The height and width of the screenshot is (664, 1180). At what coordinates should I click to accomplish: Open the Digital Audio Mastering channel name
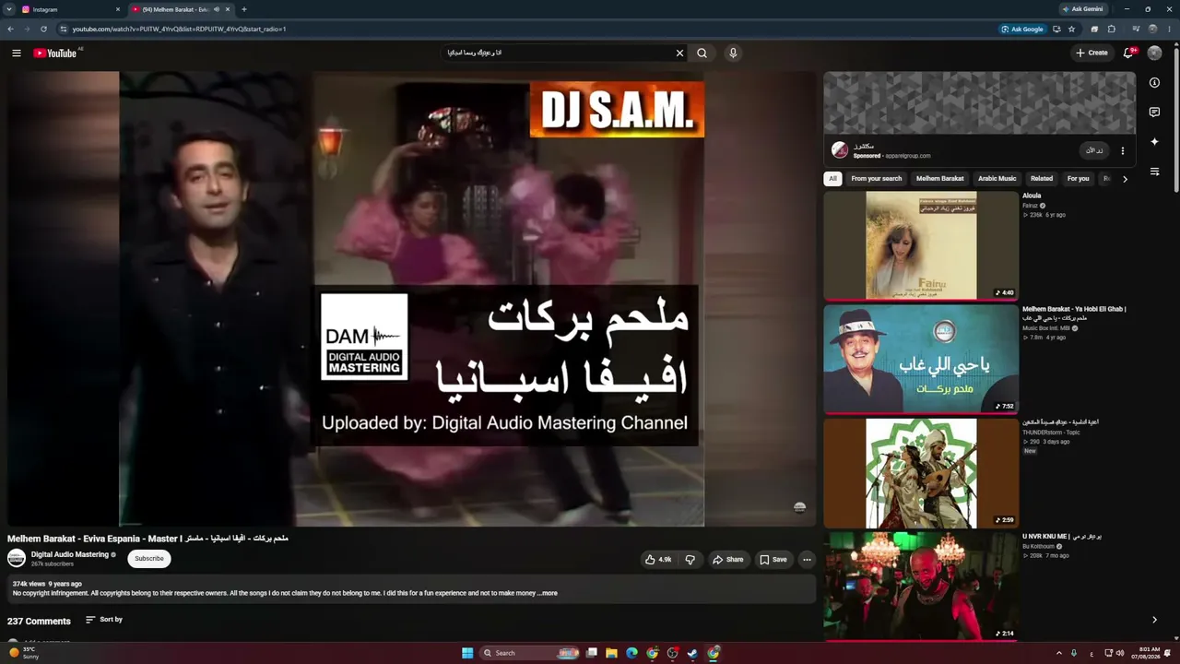pyautogui.click(x=70, y=554)
